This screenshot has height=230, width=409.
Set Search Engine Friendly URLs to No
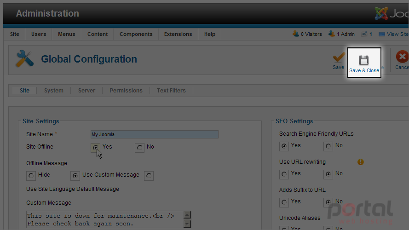[x=328, y=146]
